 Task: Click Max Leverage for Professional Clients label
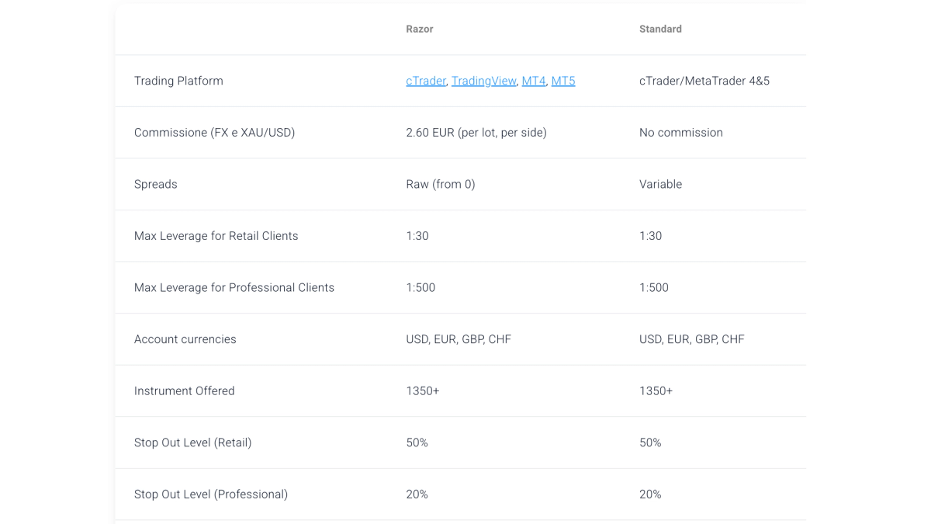pos(234,287)
